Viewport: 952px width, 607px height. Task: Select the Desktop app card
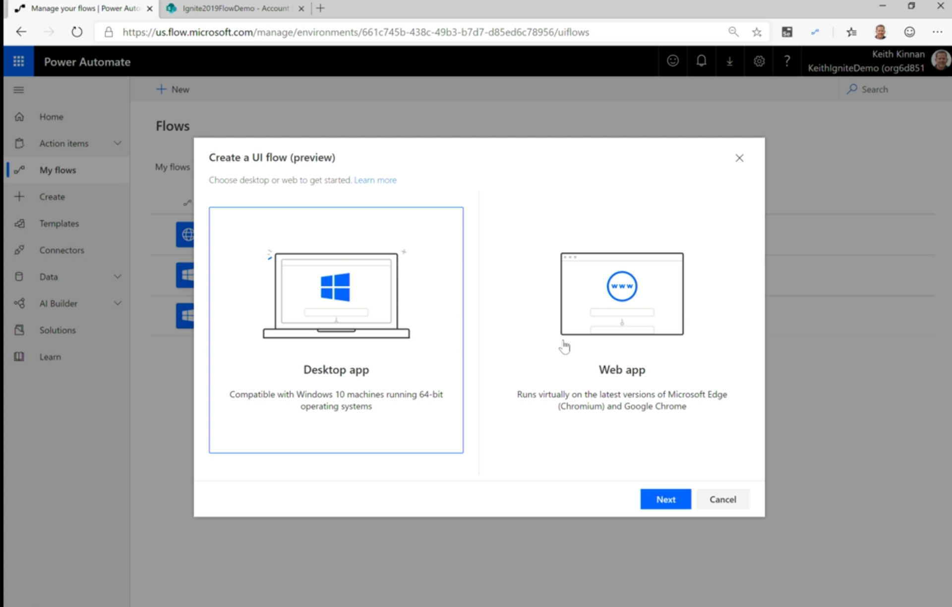[336, 330]
